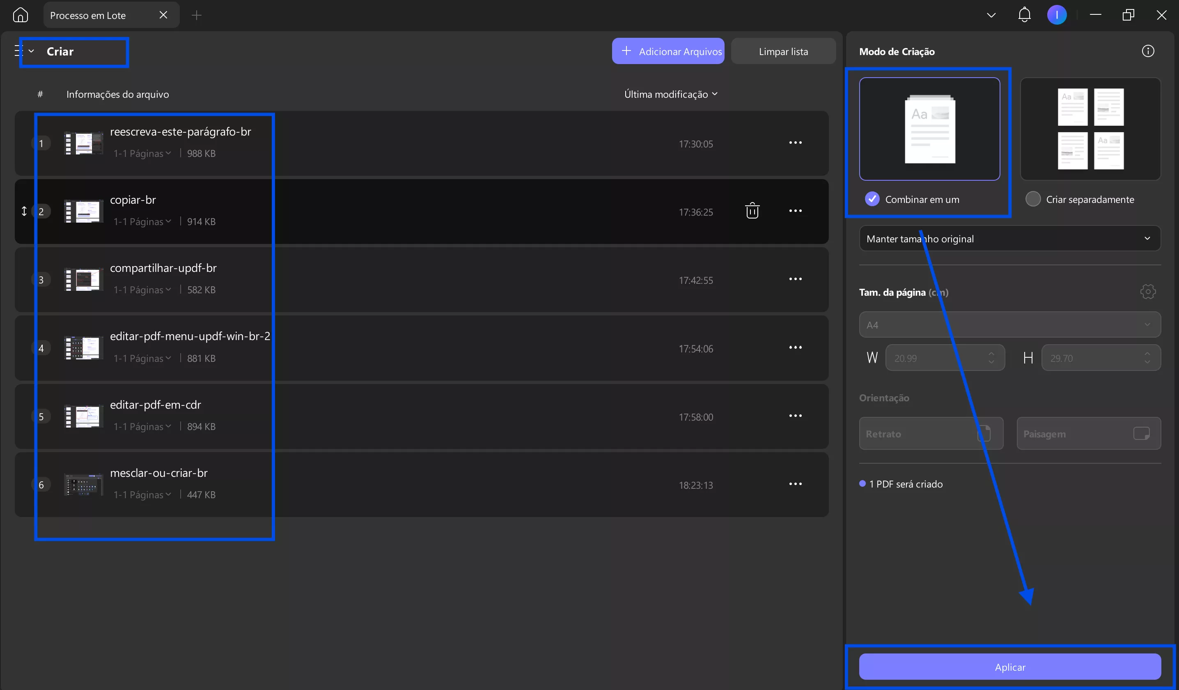Viewport: 1179px width, 690px height.
Task: Open the title bar dropdown arrow
Action: 991,16
